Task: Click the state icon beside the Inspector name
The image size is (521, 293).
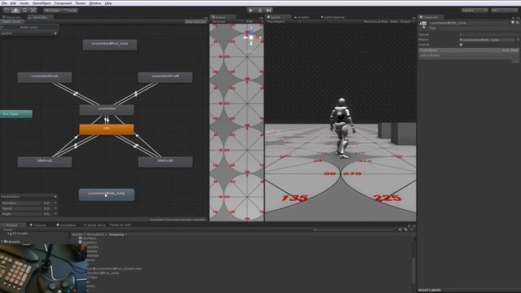Action: pos(423,24)
